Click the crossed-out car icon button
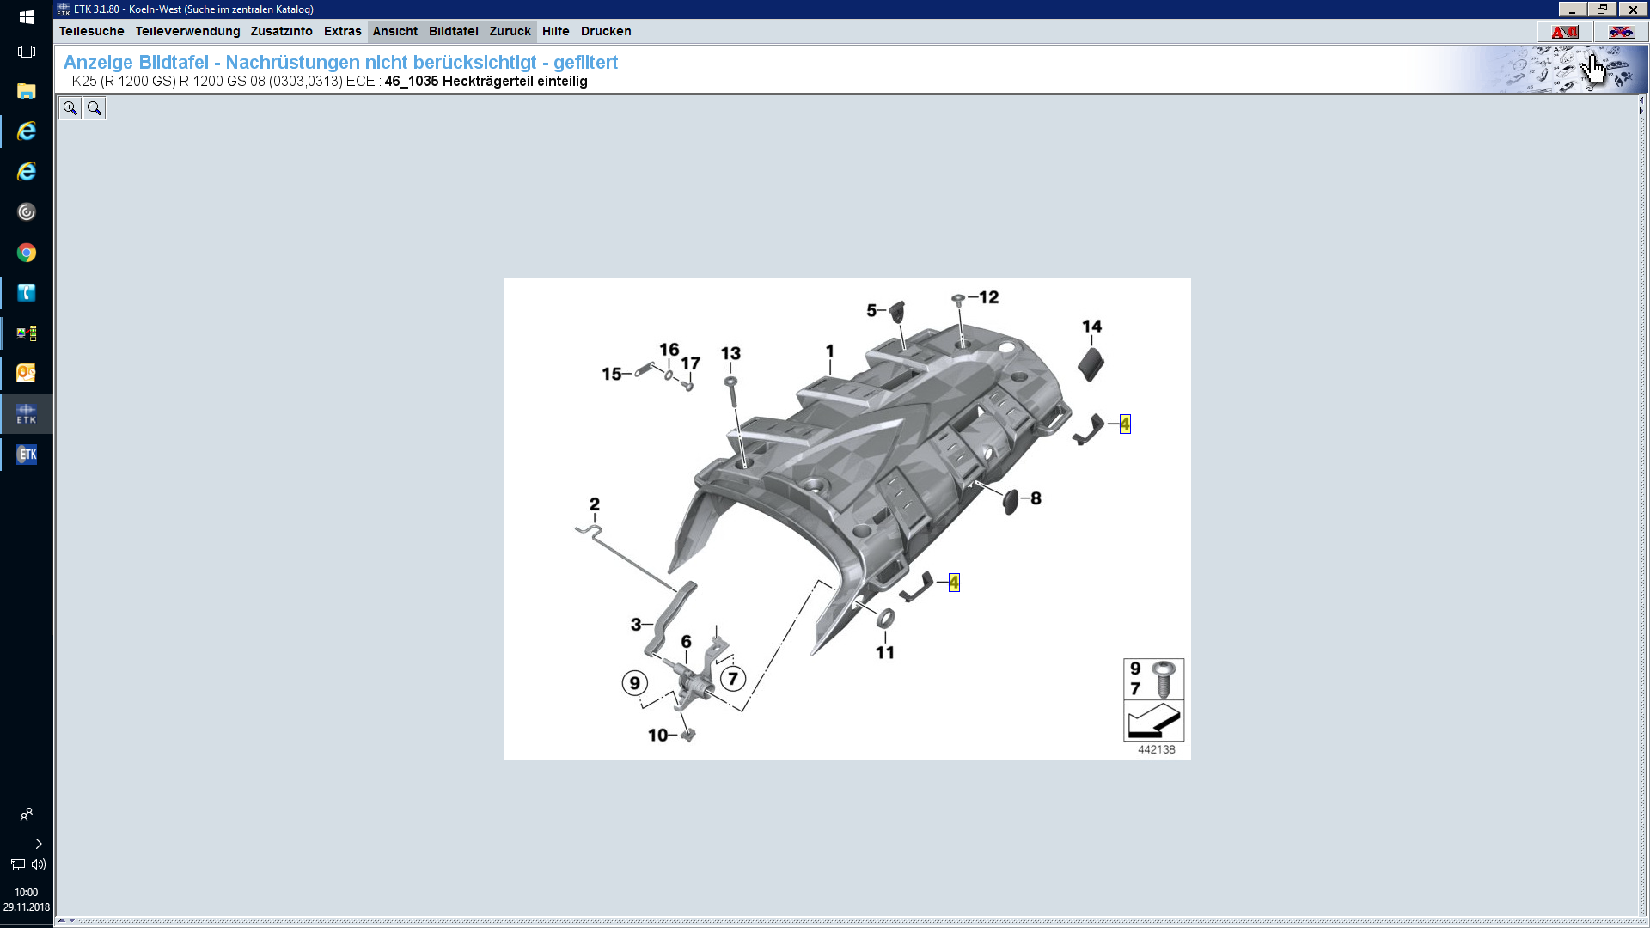This screenshot has height=928, width=1650. click(x=1621, y=32)
